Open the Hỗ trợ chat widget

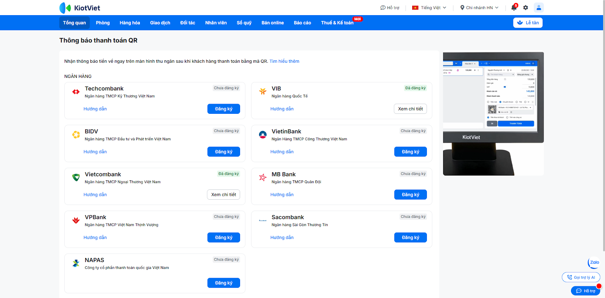(586, 291)
